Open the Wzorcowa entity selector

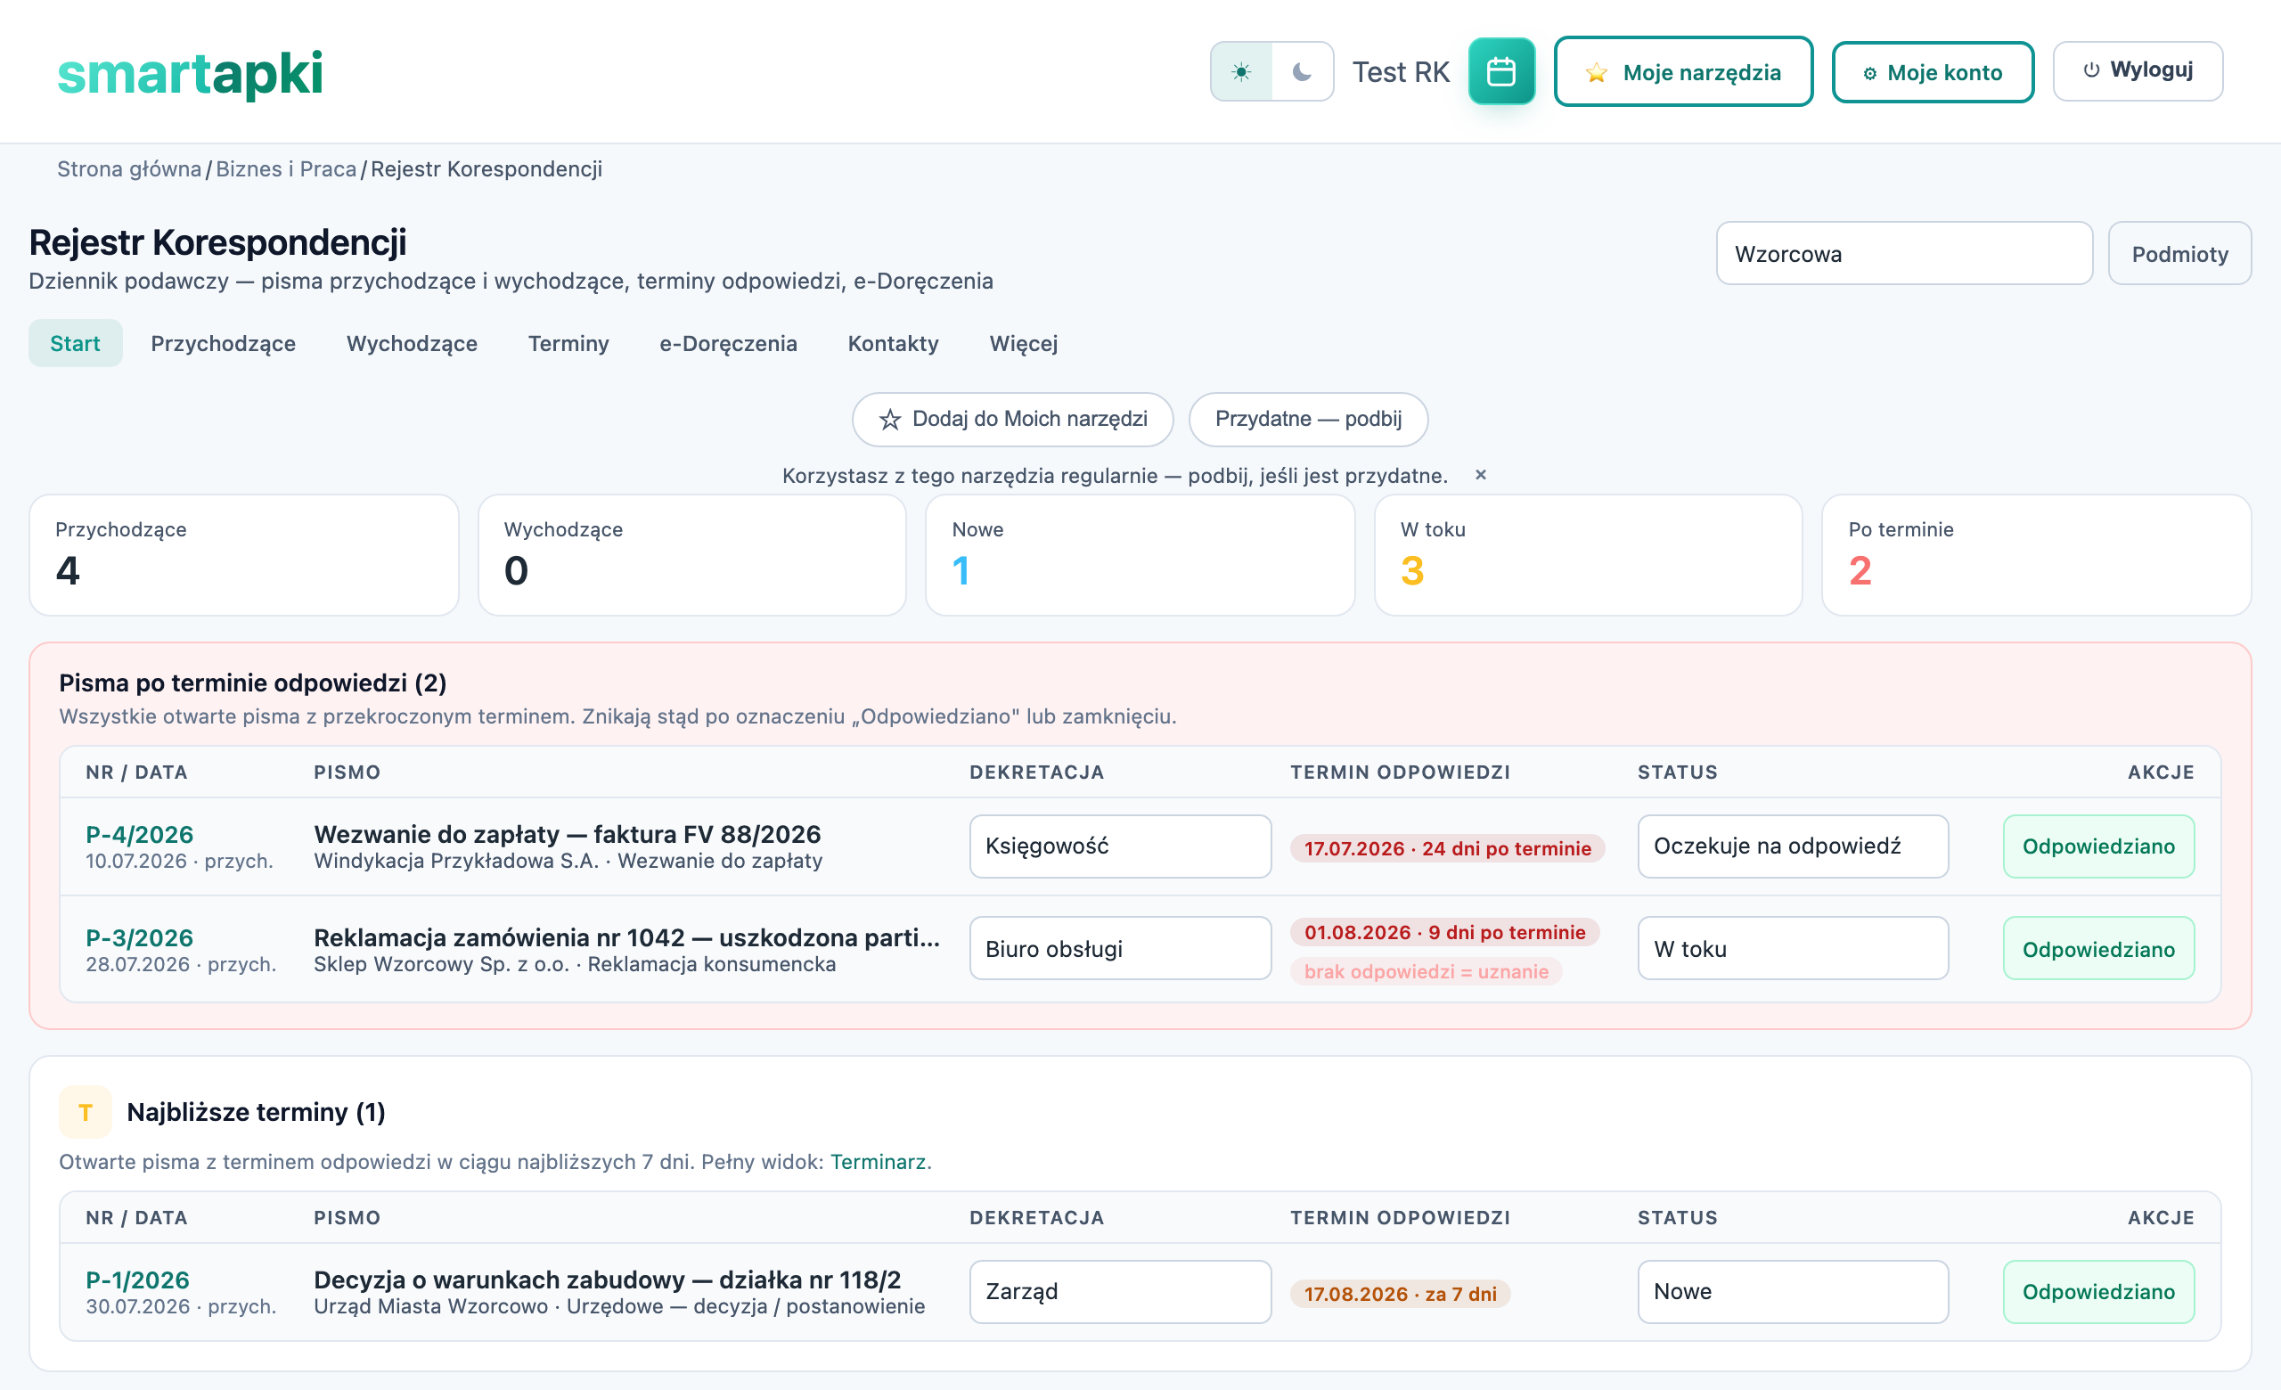click(1904, 254)
